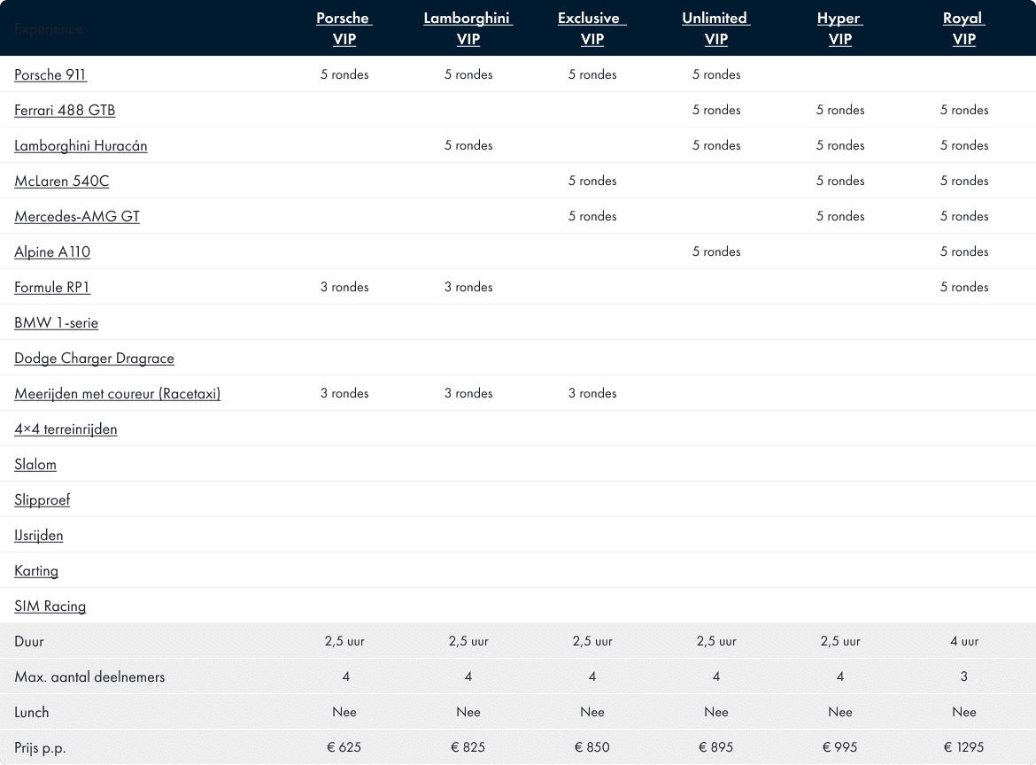The image size is (1036, 765).
Task: Open the Dodge Charger Dragrace link
Action: coord(95,358)
